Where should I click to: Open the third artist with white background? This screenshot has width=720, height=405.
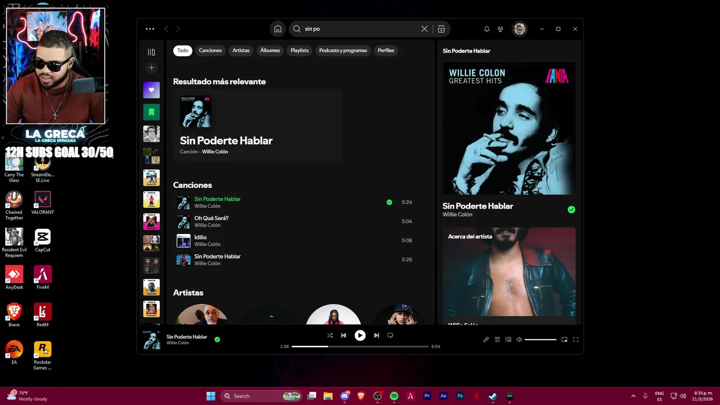point(333,314)
